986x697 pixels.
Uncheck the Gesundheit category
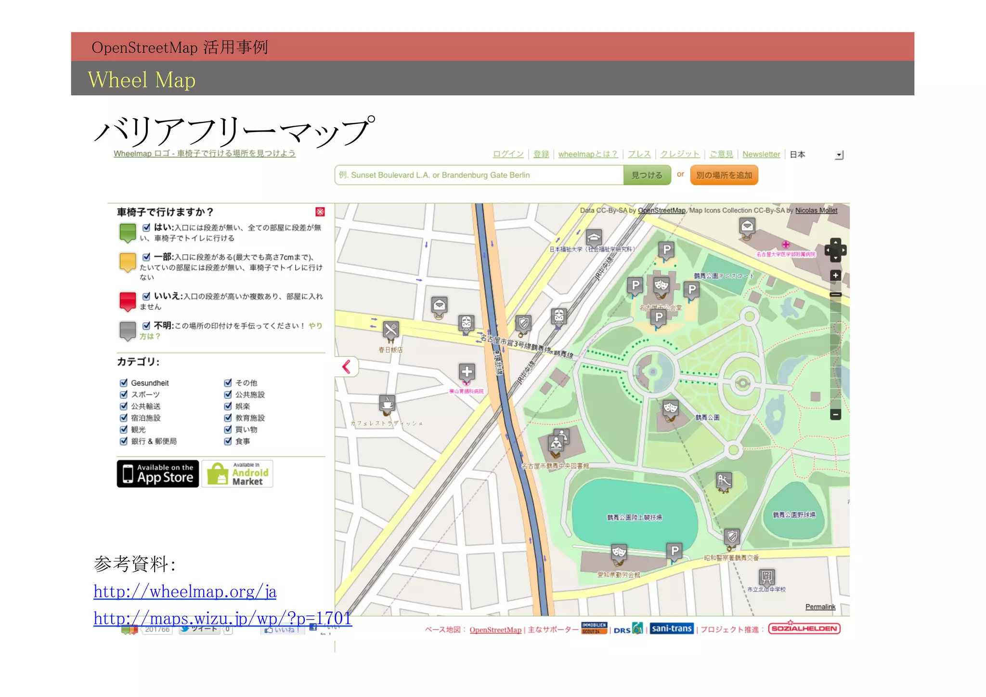[124, 383]
